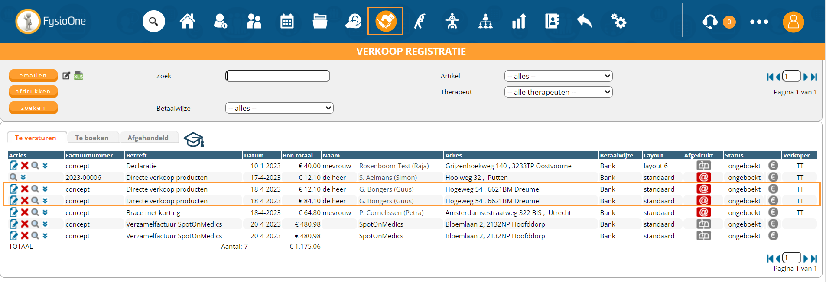Screen dimensions: 826x282
Task: Click the emailen button
Action: [x=33, y=76]
